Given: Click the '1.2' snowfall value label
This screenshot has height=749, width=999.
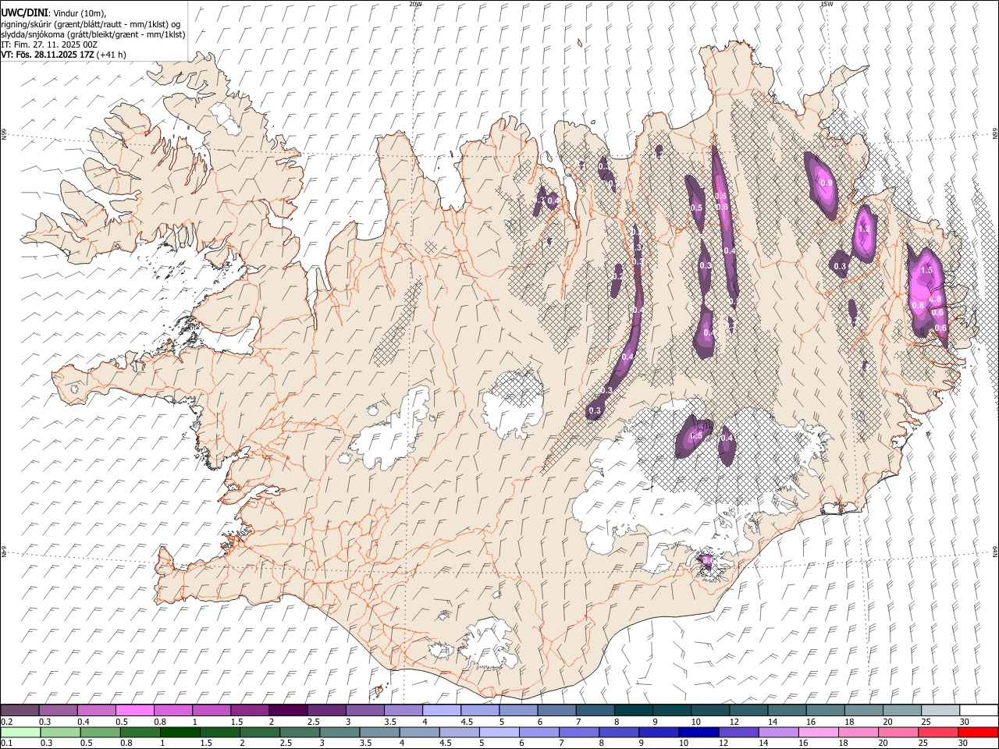Looking at the screenshot, I should pos(863,229).
